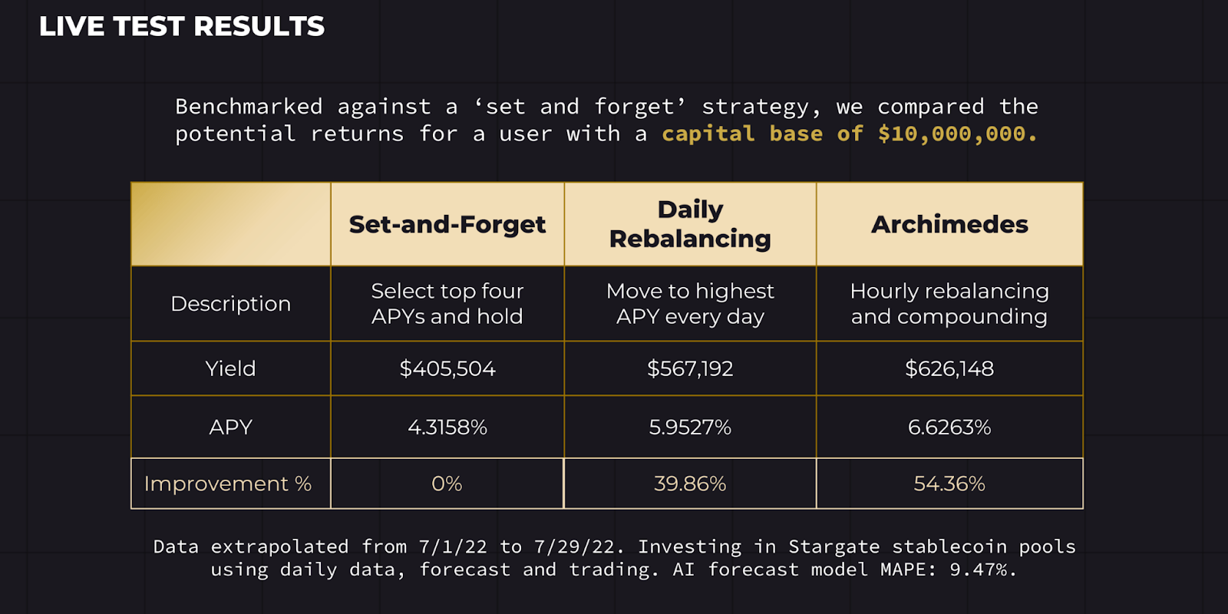1228x614 pixels.
Task: Click the Data extrapolated footnote text
Action: (x=614, y=558)
